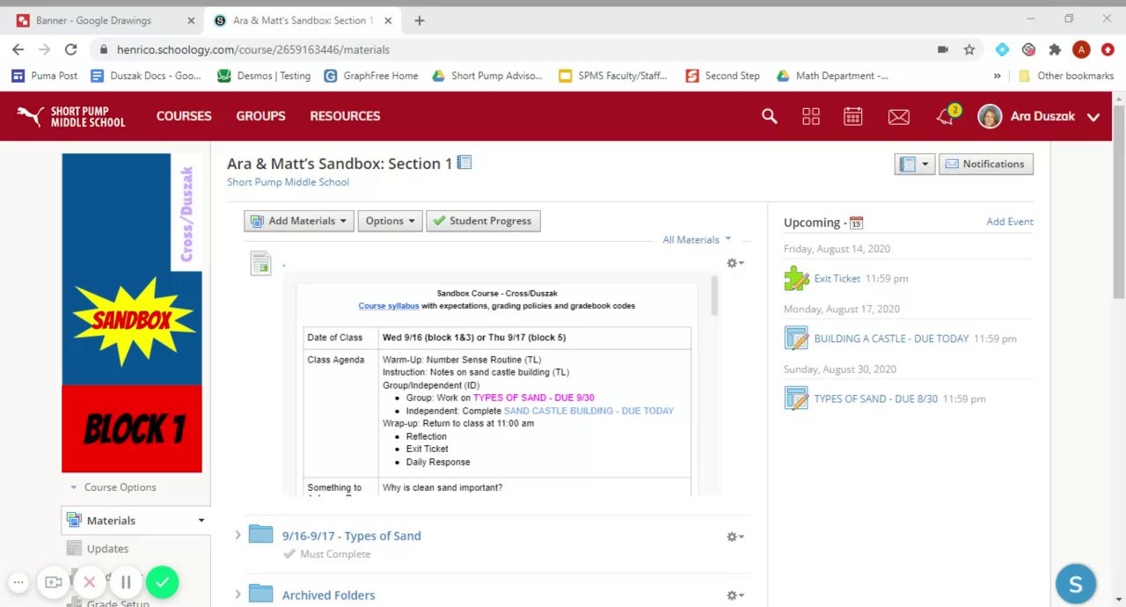The image size is (1126, 607).
Task: Open the All Materials filter dropdown
Action: (697, 239)
